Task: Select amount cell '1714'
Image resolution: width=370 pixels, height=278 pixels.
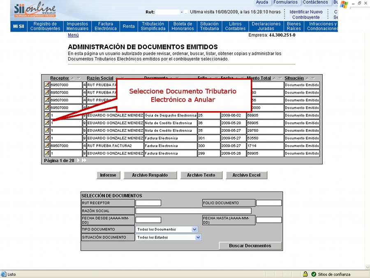Action: [x=265, y=146]
